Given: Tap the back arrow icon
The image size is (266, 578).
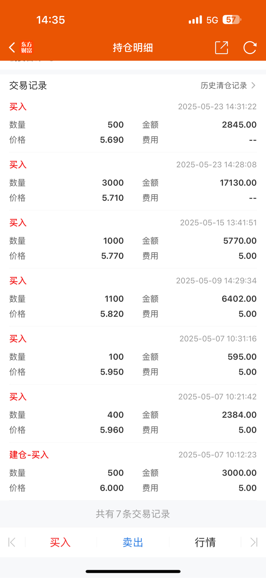Looking at the screenshot, I should pos(12,47).
